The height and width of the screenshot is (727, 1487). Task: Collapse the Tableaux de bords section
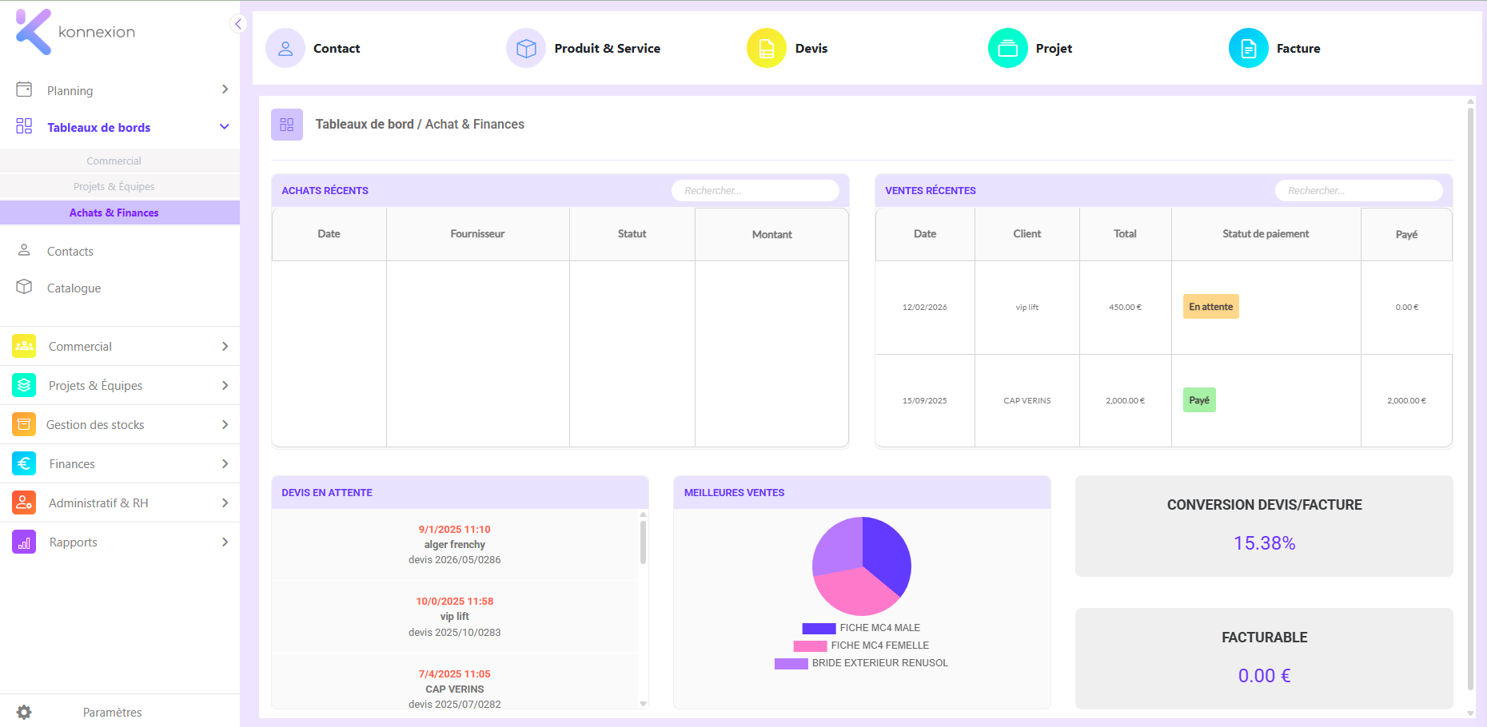tap(225, 127)
